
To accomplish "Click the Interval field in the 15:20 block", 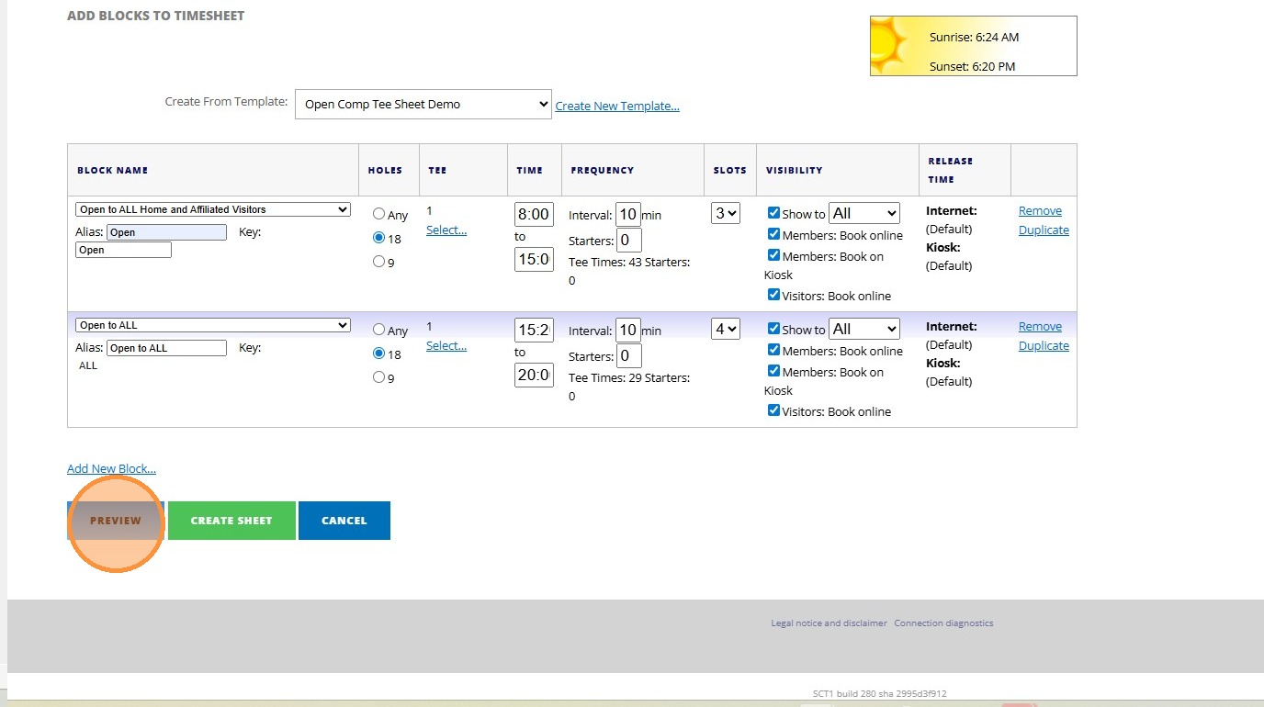I will click(628, 331).
